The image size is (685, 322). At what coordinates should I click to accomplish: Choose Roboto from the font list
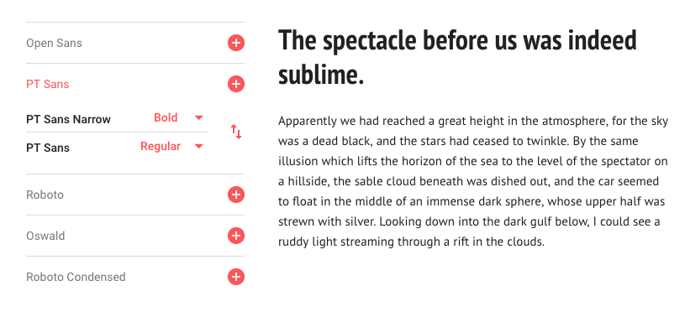click(45, 195)
